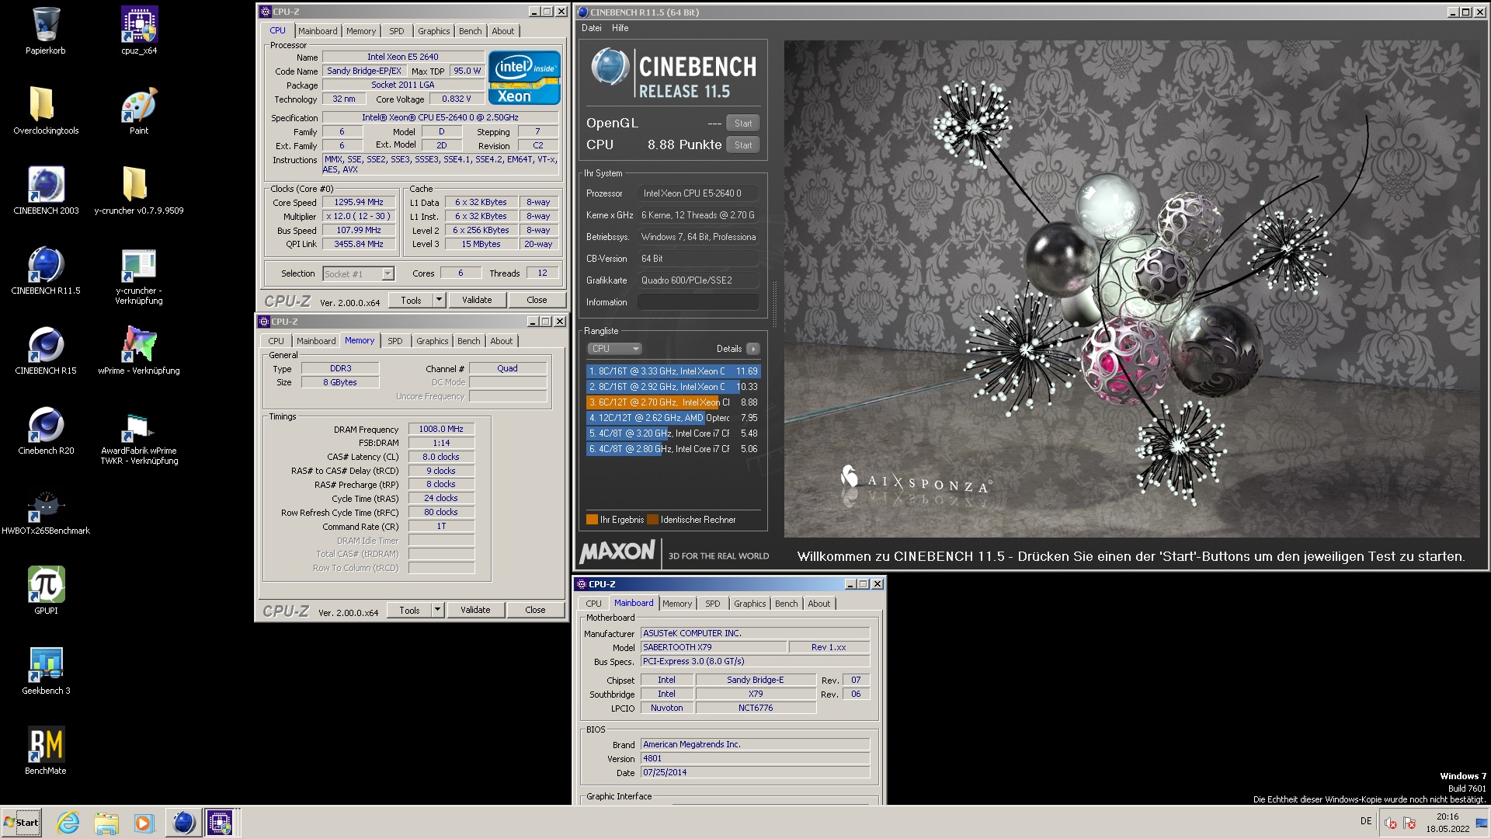Screen dimensions: 1491x839
Task: Open the Tools dropdown arrow in Memory window
Action: 437,610
